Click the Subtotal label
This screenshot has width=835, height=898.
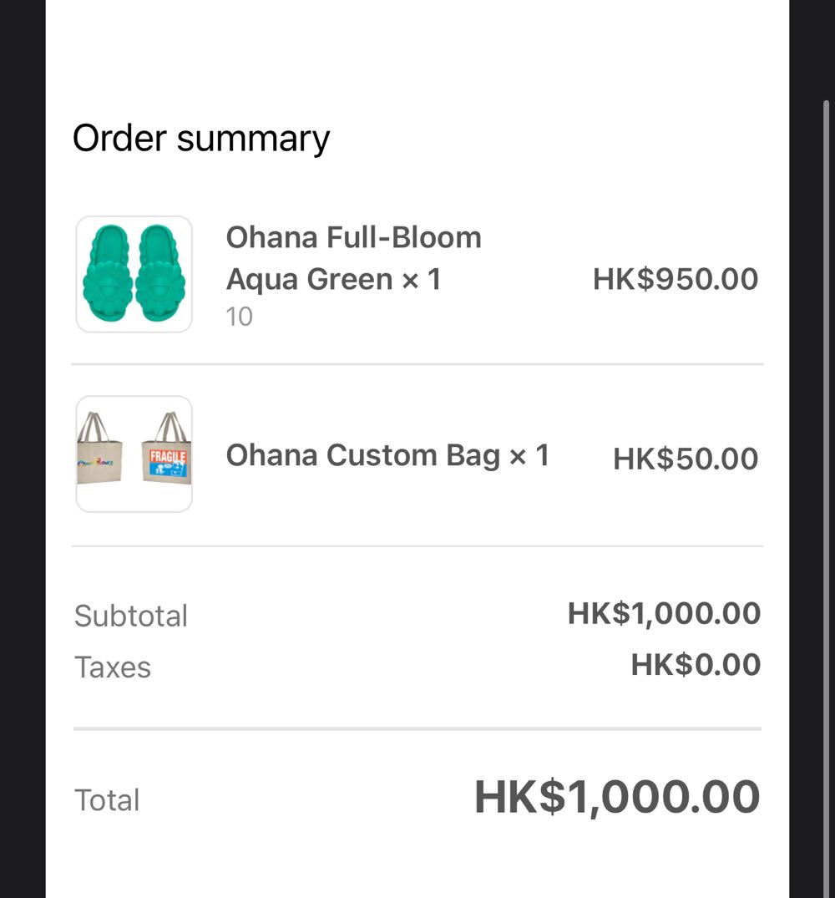tap(131, 616)
